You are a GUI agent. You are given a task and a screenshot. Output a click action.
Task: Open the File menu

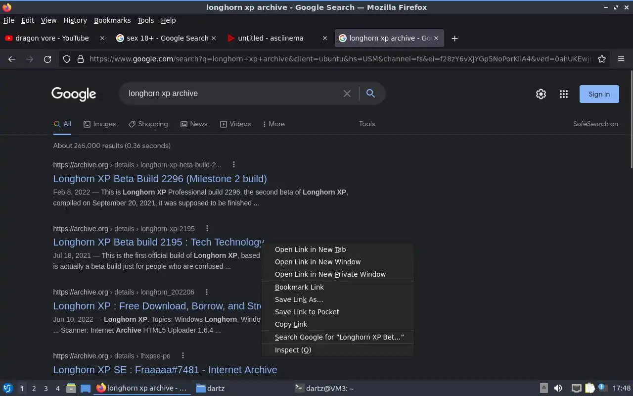(x=8, y=20)
